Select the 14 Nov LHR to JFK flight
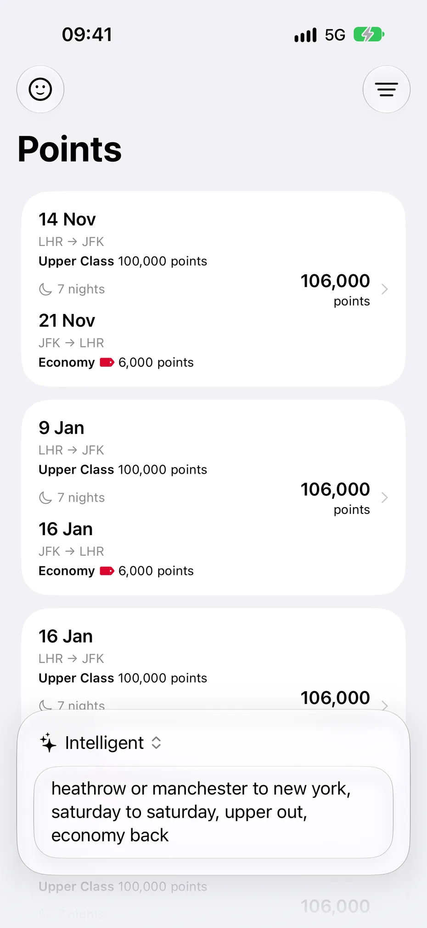The image size is (427, 928). 123,240
